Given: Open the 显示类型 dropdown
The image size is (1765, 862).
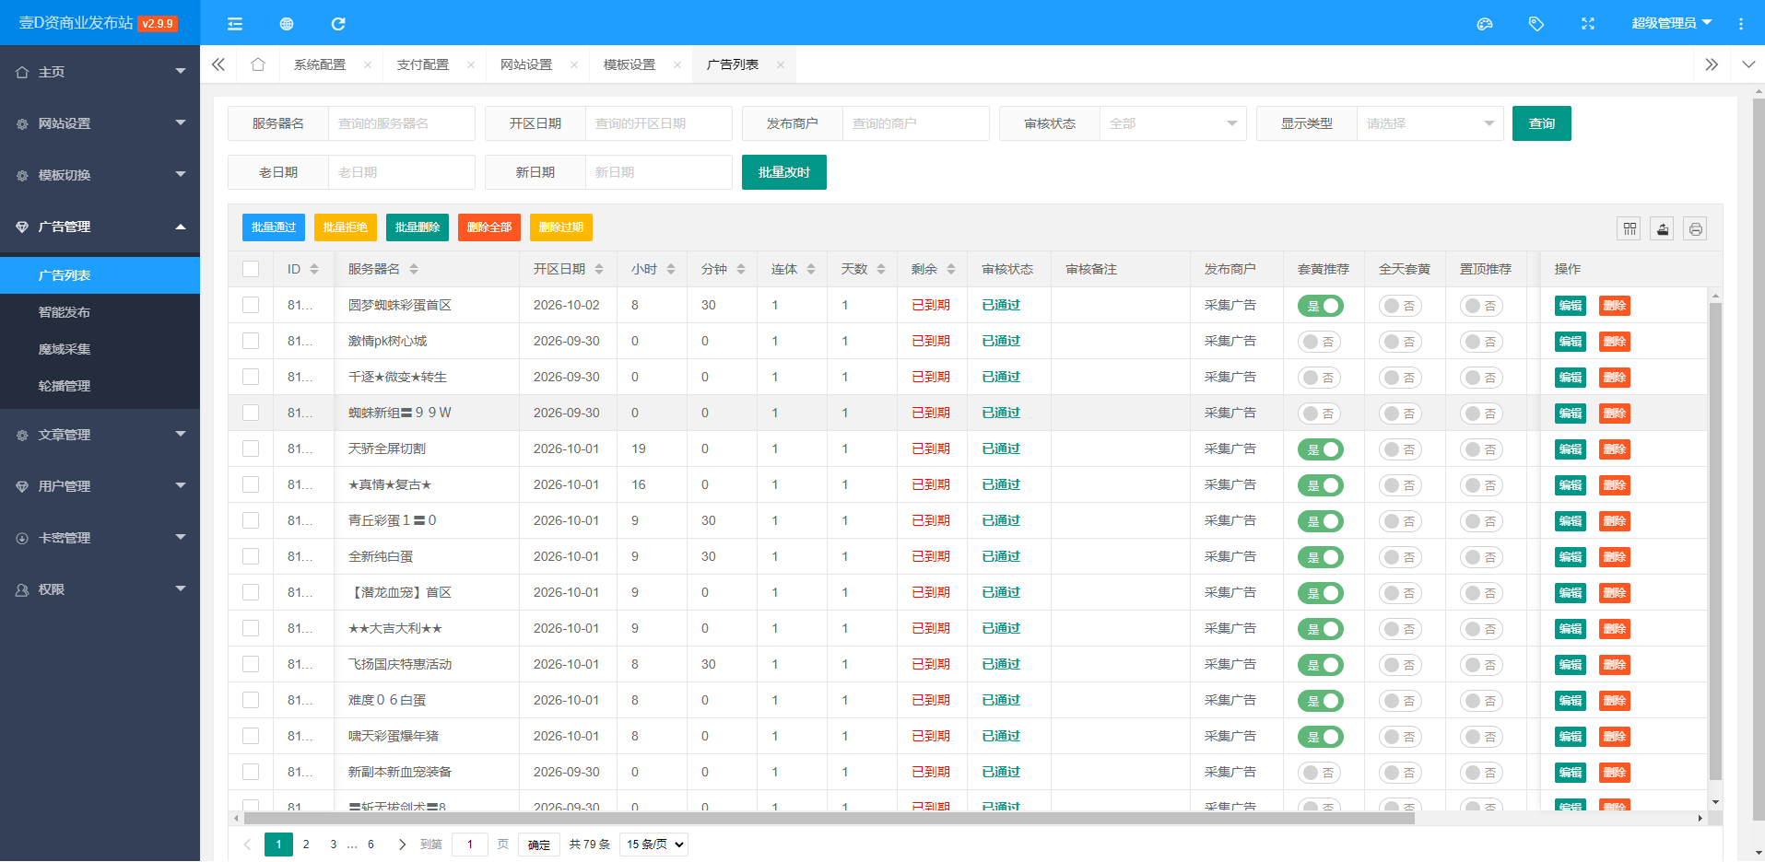Looking at the screenshot, I should (1430, 123).
